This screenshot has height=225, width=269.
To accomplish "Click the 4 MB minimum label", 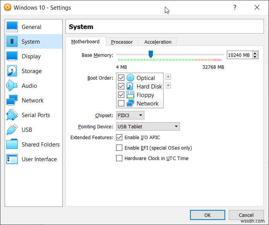I will (x=122, y=67).
